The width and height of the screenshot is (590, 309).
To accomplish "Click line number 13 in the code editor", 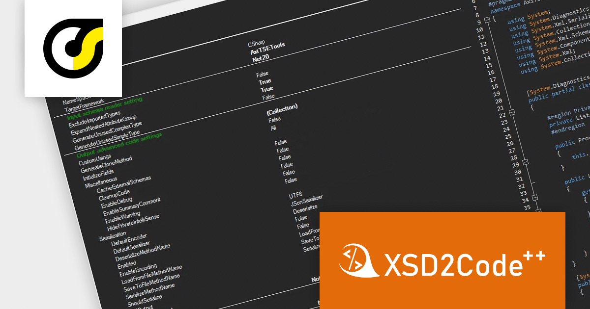I will (484, 51).
